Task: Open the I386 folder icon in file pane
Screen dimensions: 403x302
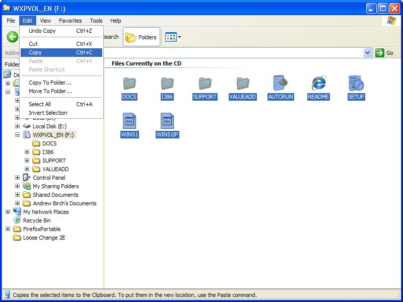Action: [x=167, y=84]
